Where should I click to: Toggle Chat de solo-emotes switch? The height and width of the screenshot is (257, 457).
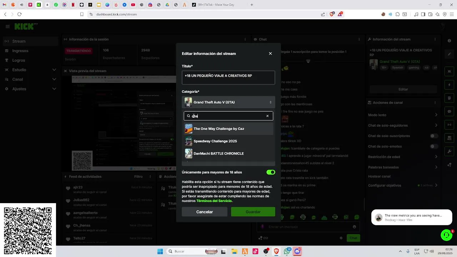(x=434, y=146)
